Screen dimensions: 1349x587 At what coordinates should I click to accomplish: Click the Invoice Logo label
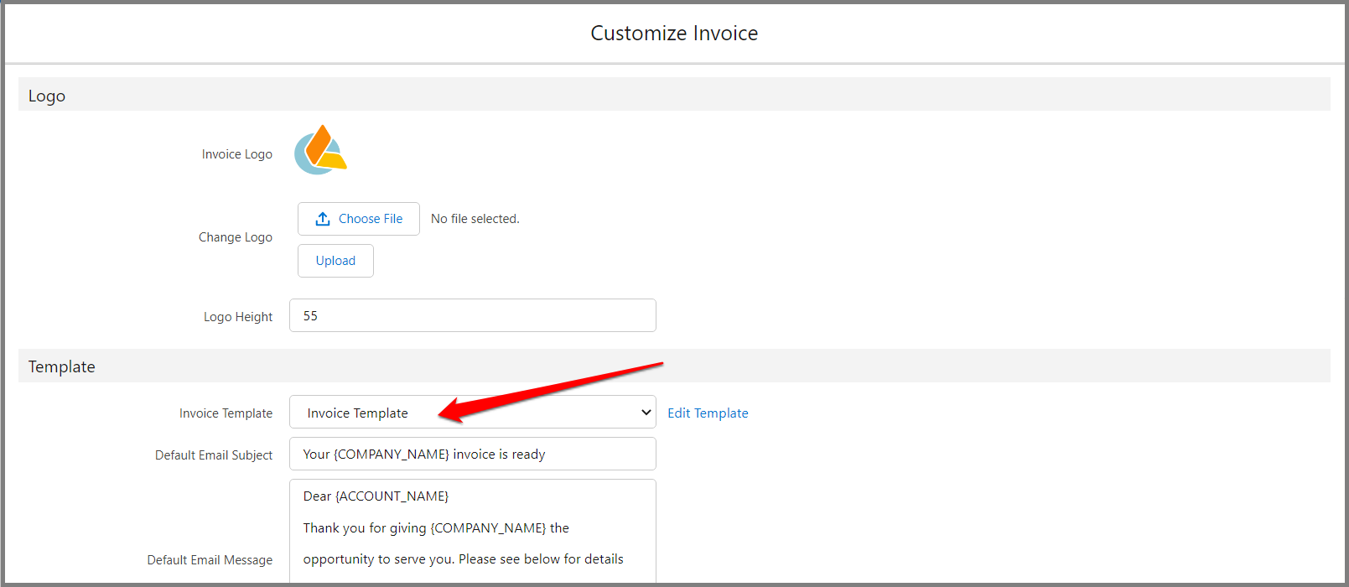(x=236, y=154)
